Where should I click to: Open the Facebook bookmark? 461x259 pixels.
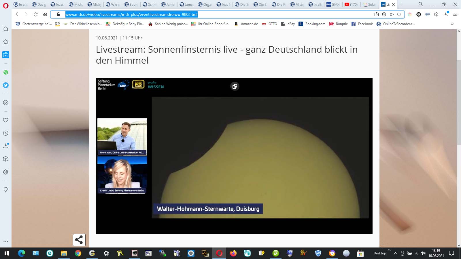pos(362,24)
